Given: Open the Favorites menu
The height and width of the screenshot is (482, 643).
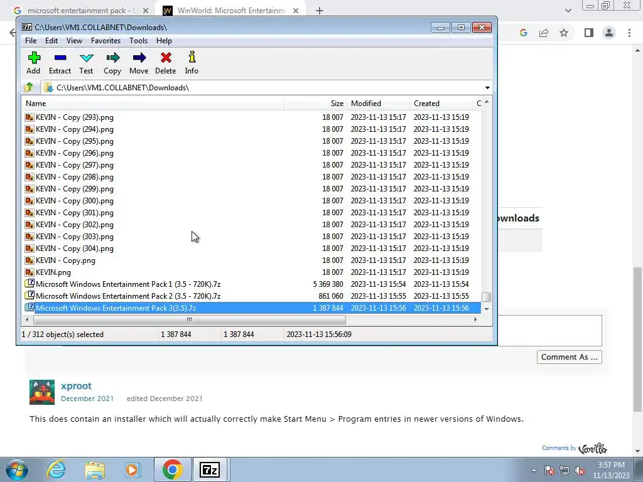Looking at the screenshot, I should tap(105, 41).
